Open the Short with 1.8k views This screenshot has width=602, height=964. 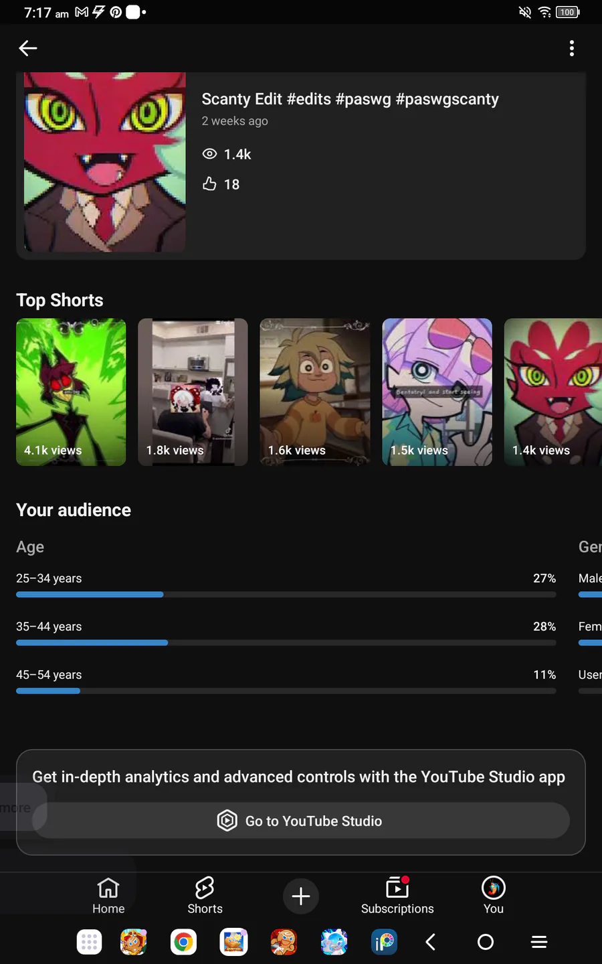pyautogui.click(x=193, y=392)
